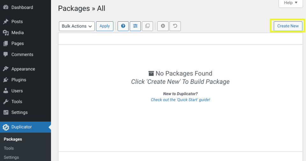Screen dimensions: 306x161
Task: Click the recovery point undo icon
Action: 175,26
